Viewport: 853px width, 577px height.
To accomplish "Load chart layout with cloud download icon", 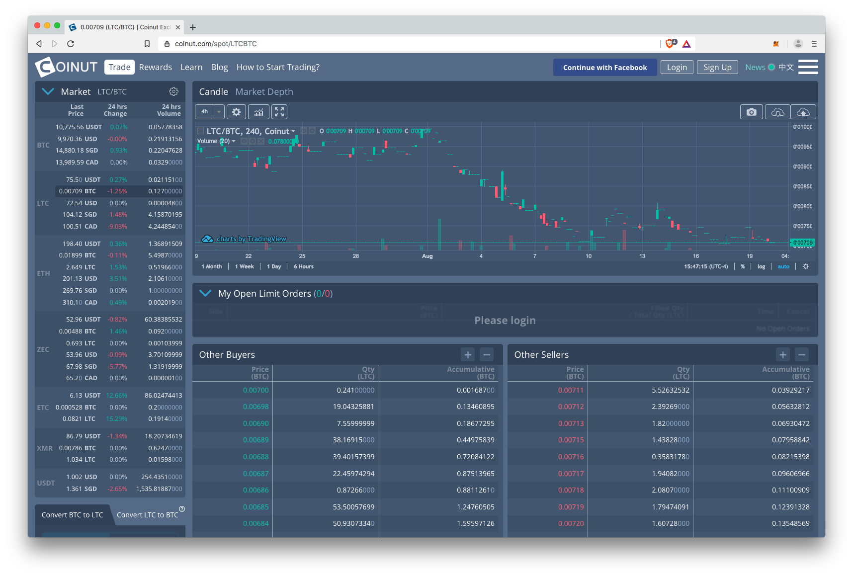I will tap(777, 112).
